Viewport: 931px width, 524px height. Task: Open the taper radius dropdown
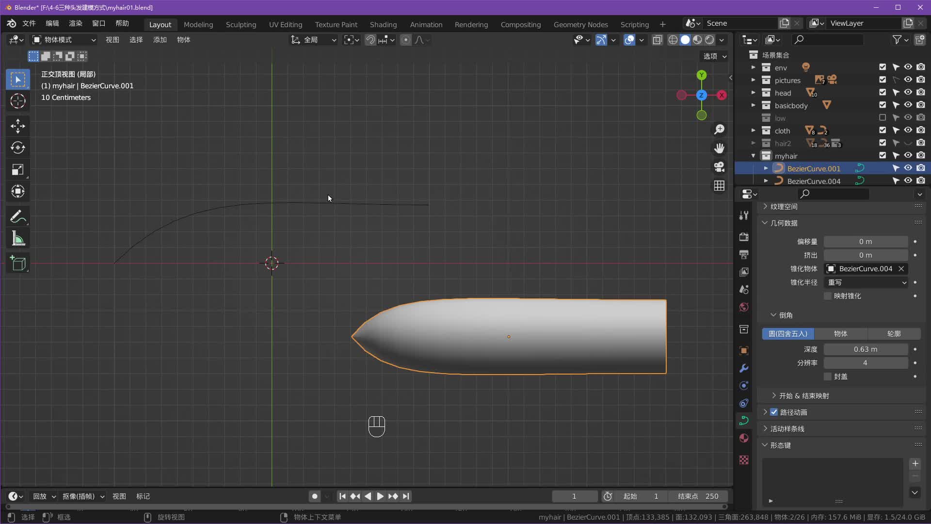[866, 282]
